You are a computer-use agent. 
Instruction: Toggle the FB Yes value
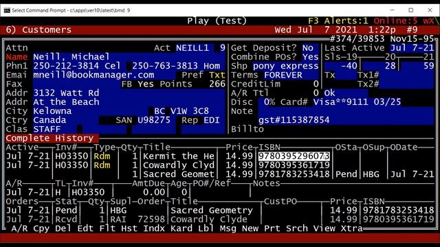pos(146,84)
